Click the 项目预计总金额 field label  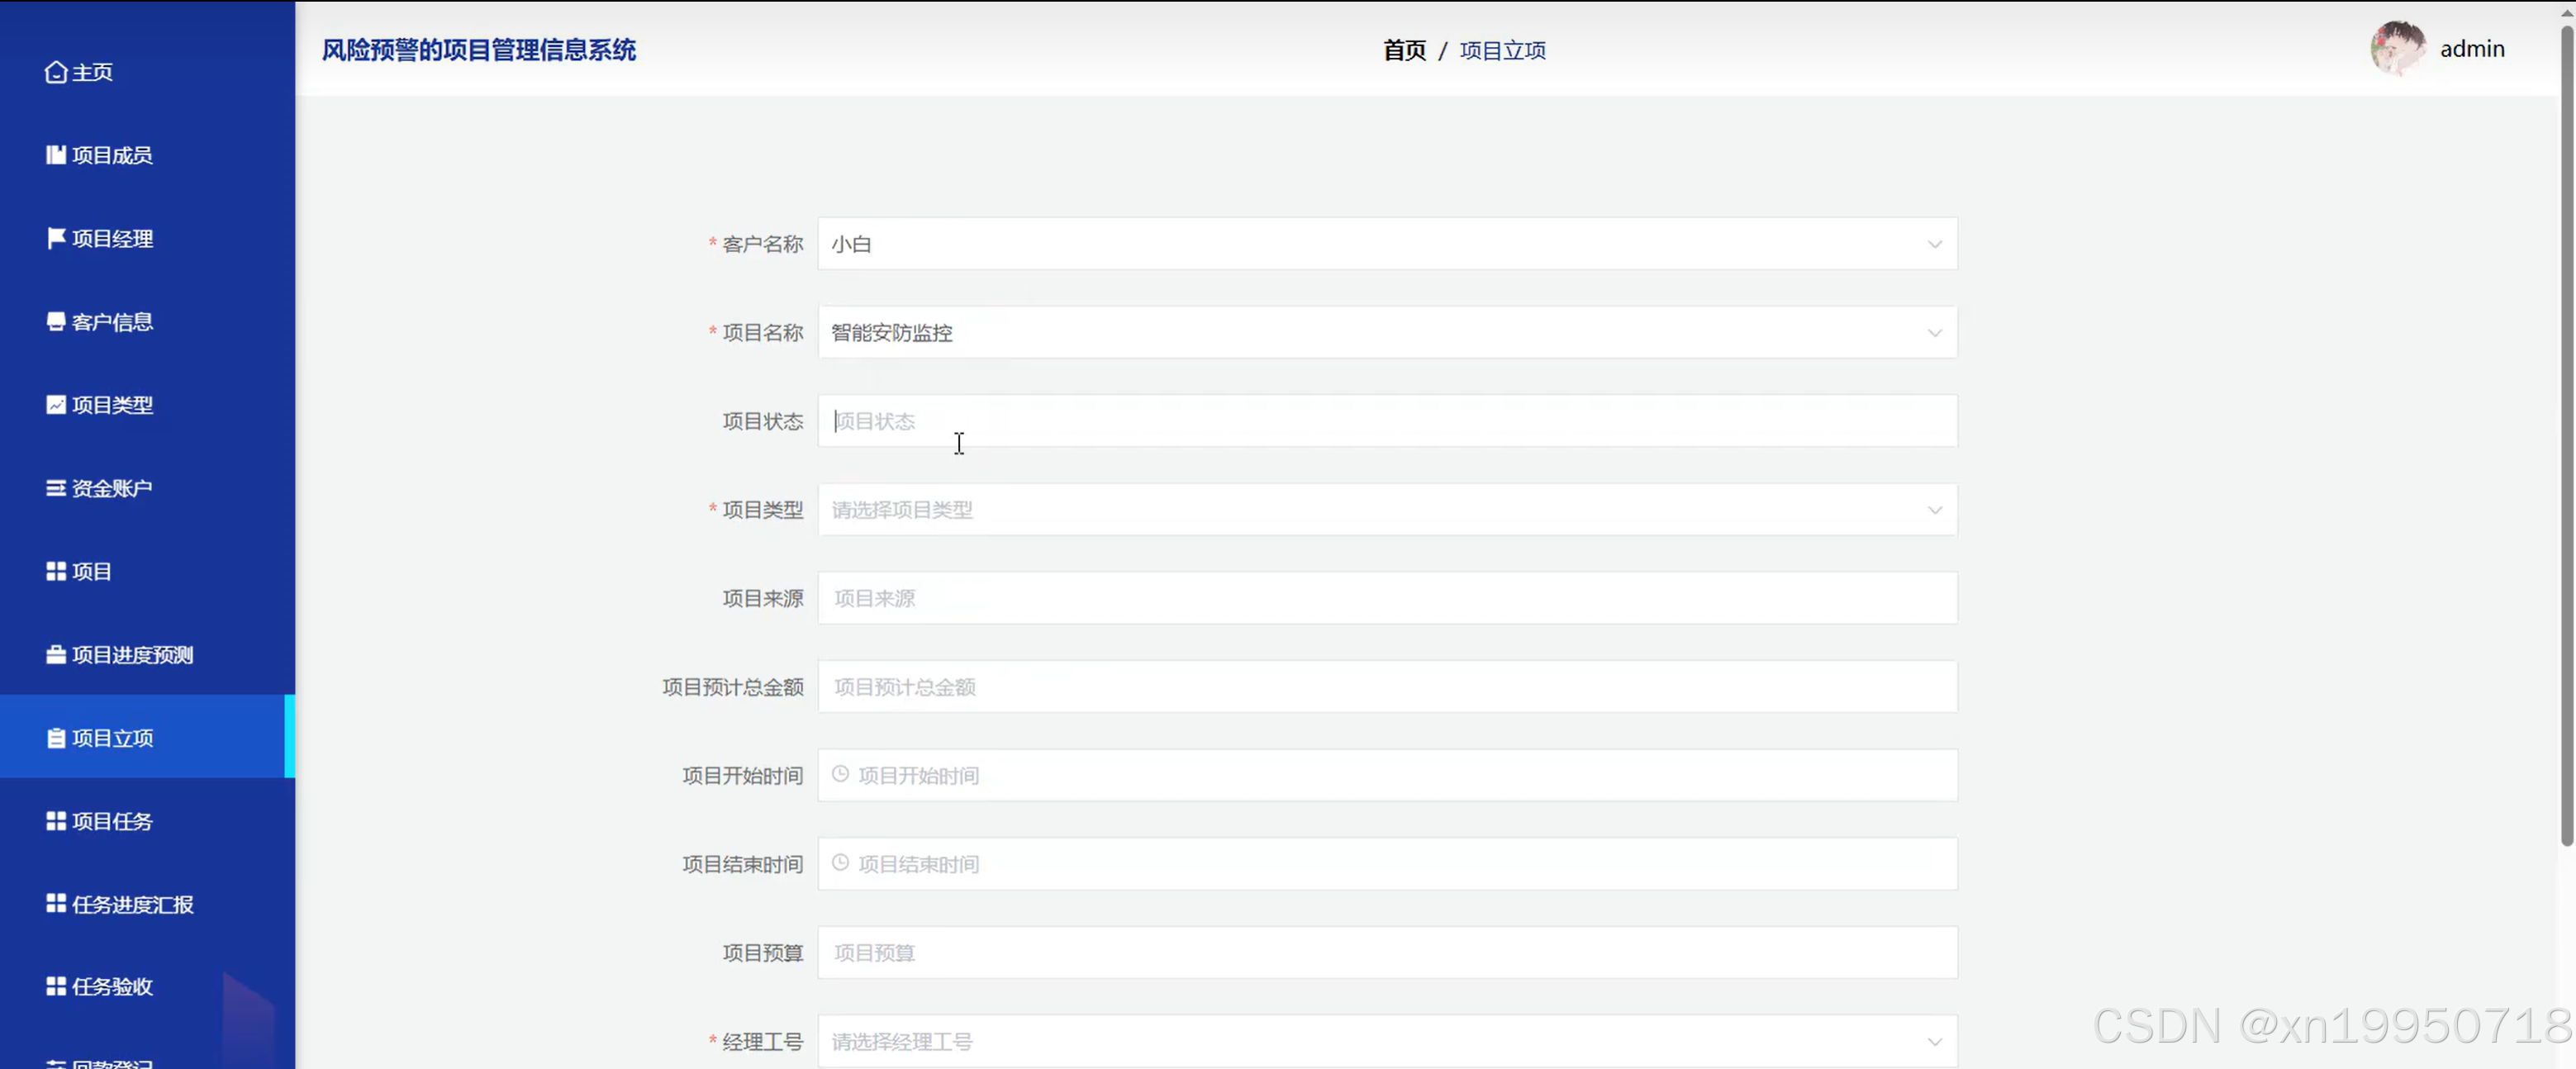click(x=733, y=687)
